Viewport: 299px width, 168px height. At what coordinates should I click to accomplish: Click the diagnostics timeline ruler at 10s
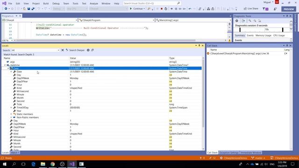267,29
